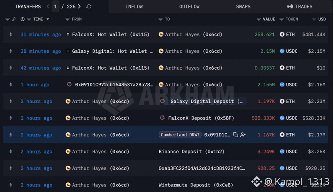Image resolution: width=333 pixels, height=192 pixels.
Task: Go to previous transfers page arrow
Action: [48, 6]
